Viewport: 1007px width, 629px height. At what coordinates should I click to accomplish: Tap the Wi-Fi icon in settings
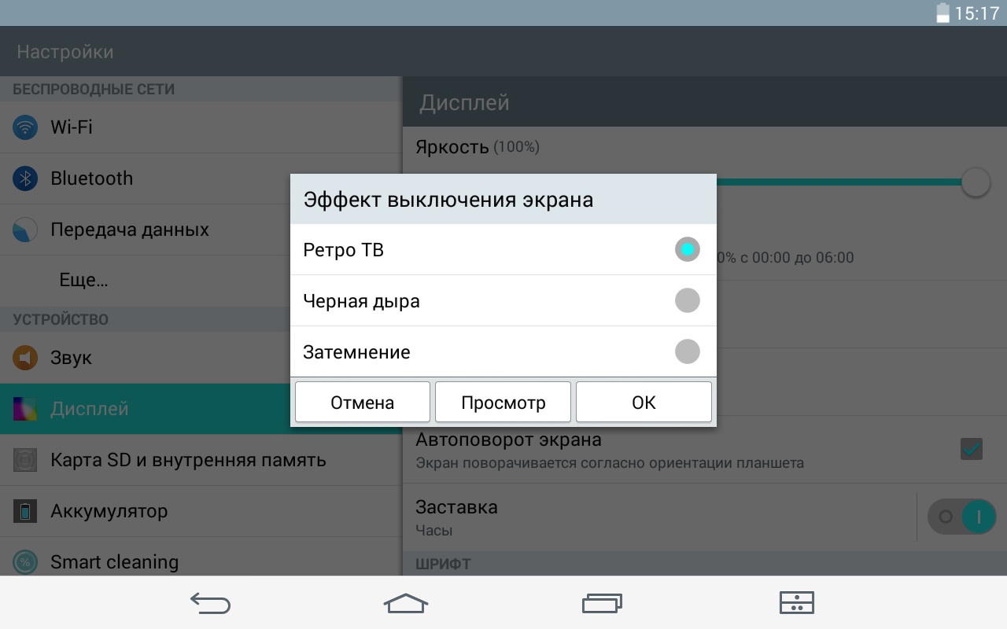coord(25,127)
